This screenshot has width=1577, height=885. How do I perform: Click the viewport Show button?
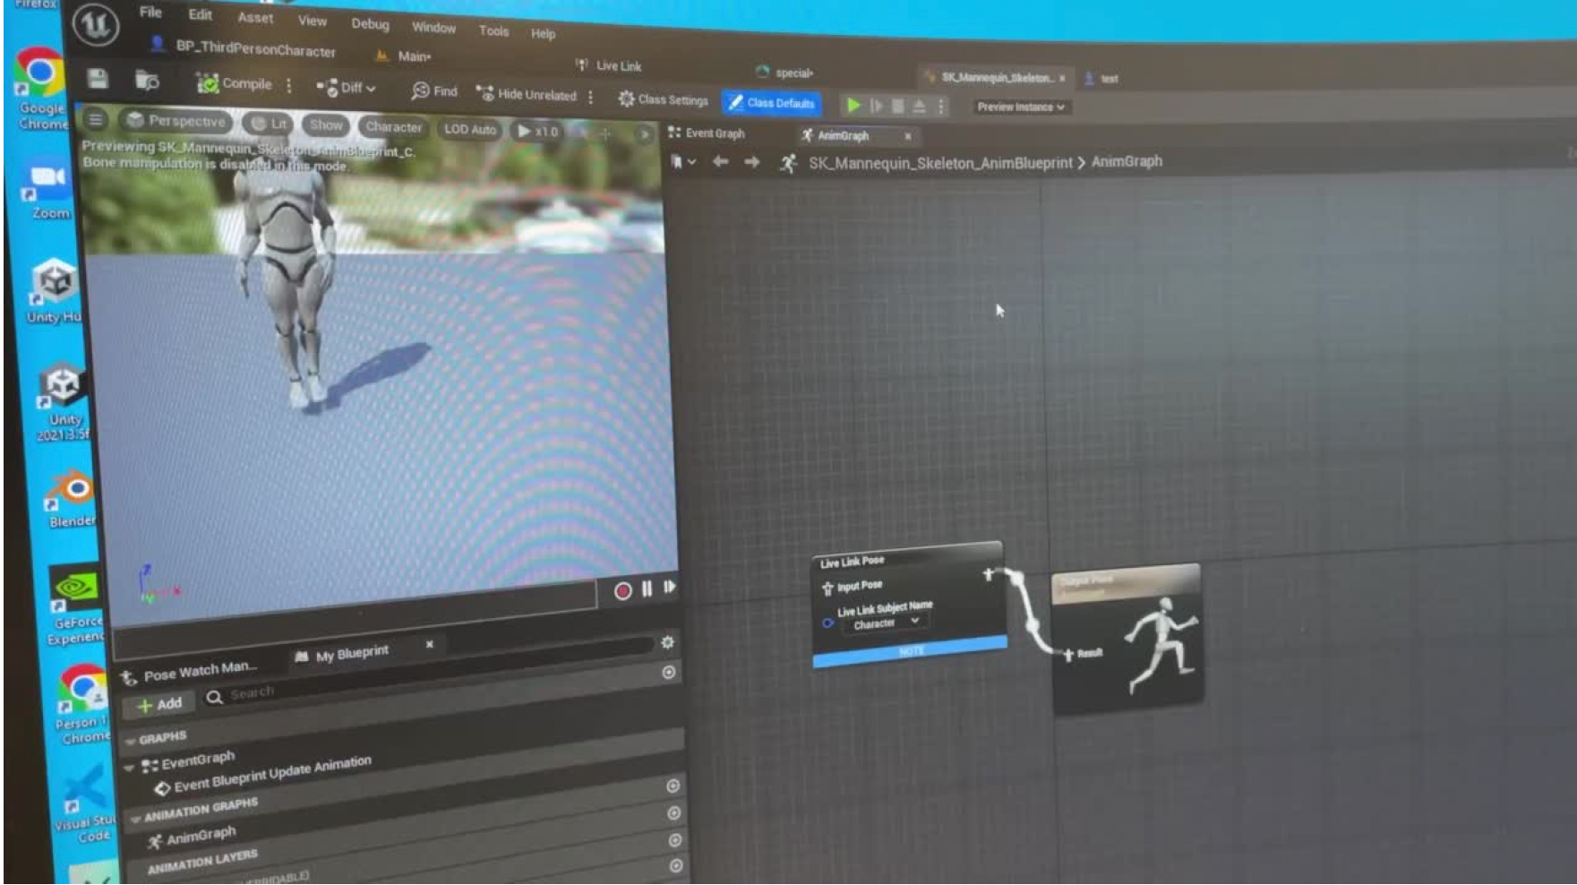(x=326, y=125)
